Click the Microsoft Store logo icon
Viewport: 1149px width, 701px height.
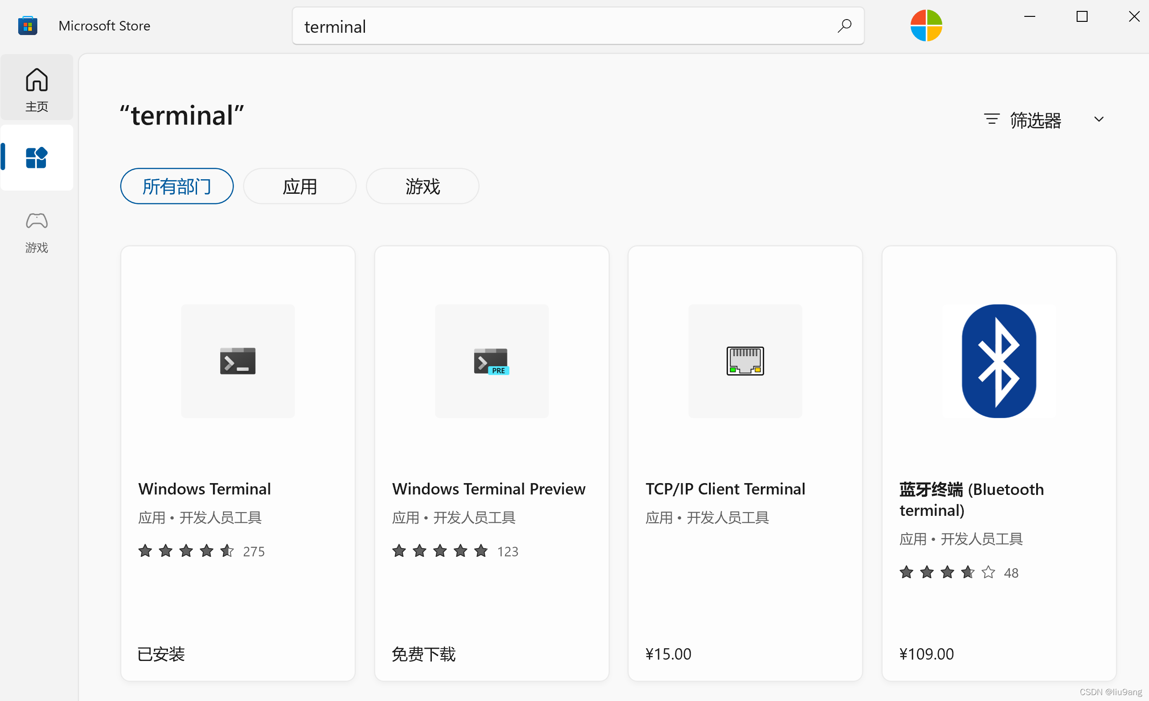tap(27, 25)
